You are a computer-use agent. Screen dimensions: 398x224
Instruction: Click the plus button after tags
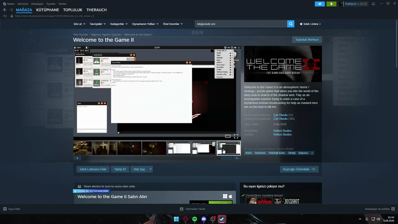click(312, 153)
